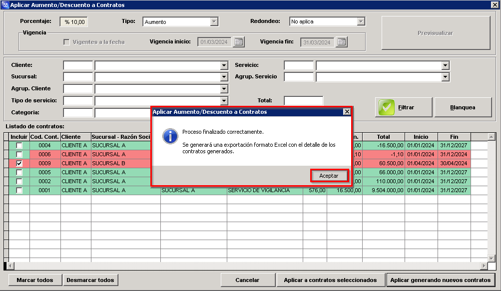Close the main Aplicar Aumento/Descuento window
Viewport: 501px width, 291px height.
tap(495, 5)
